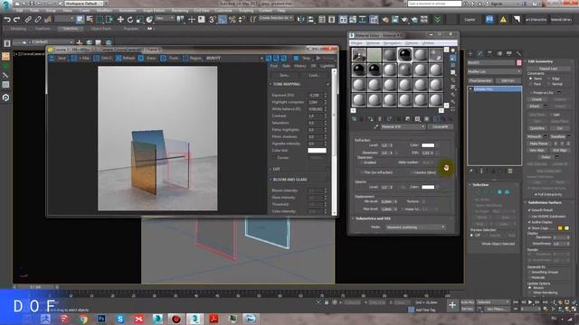Screen dimensions: 579x325
Task: Click the Auto Key button
Action: pos(467,302)
